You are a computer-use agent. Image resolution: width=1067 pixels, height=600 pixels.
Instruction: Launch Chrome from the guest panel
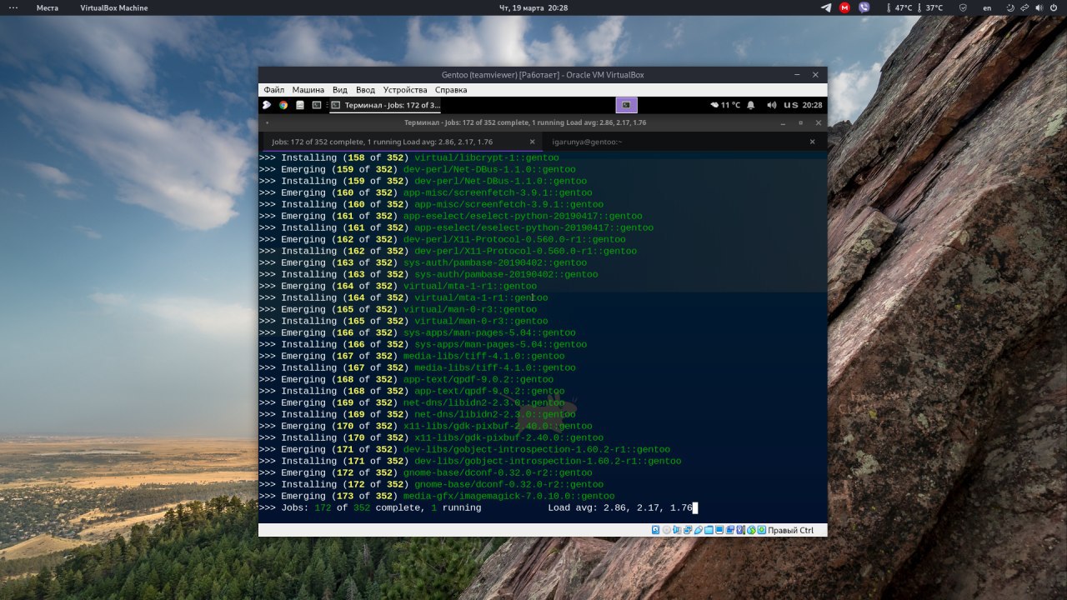283,105
